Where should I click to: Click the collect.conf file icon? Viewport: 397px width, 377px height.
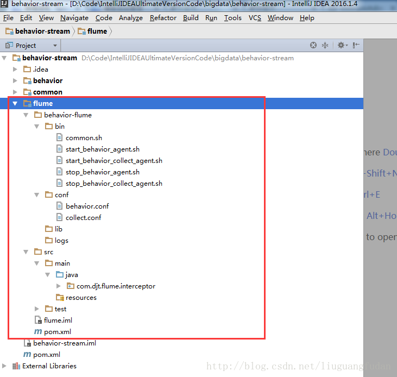pos(59,217)
